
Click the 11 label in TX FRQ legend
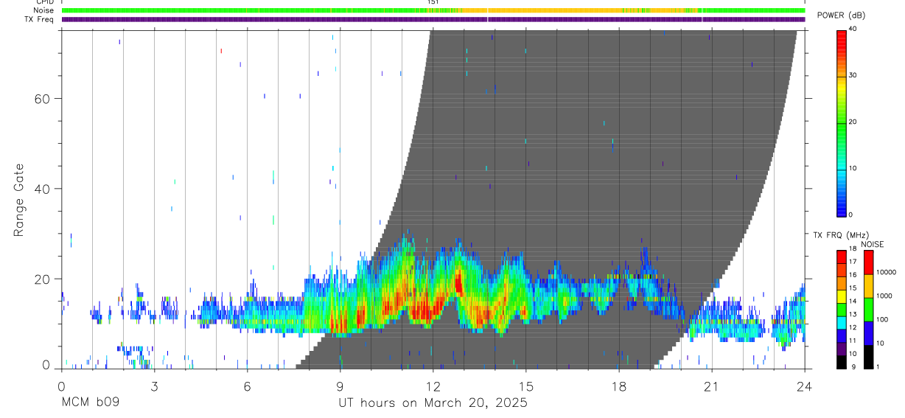[852, 341]
